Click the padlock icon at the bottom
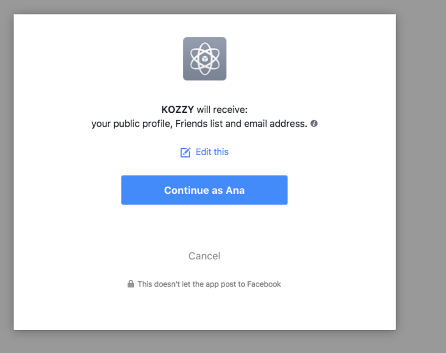446x353 pixels. coord(131,284)
